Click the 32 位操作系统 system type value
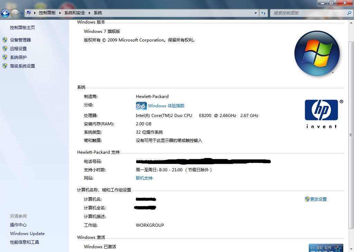354x252 pixels. tap(149, 132)
